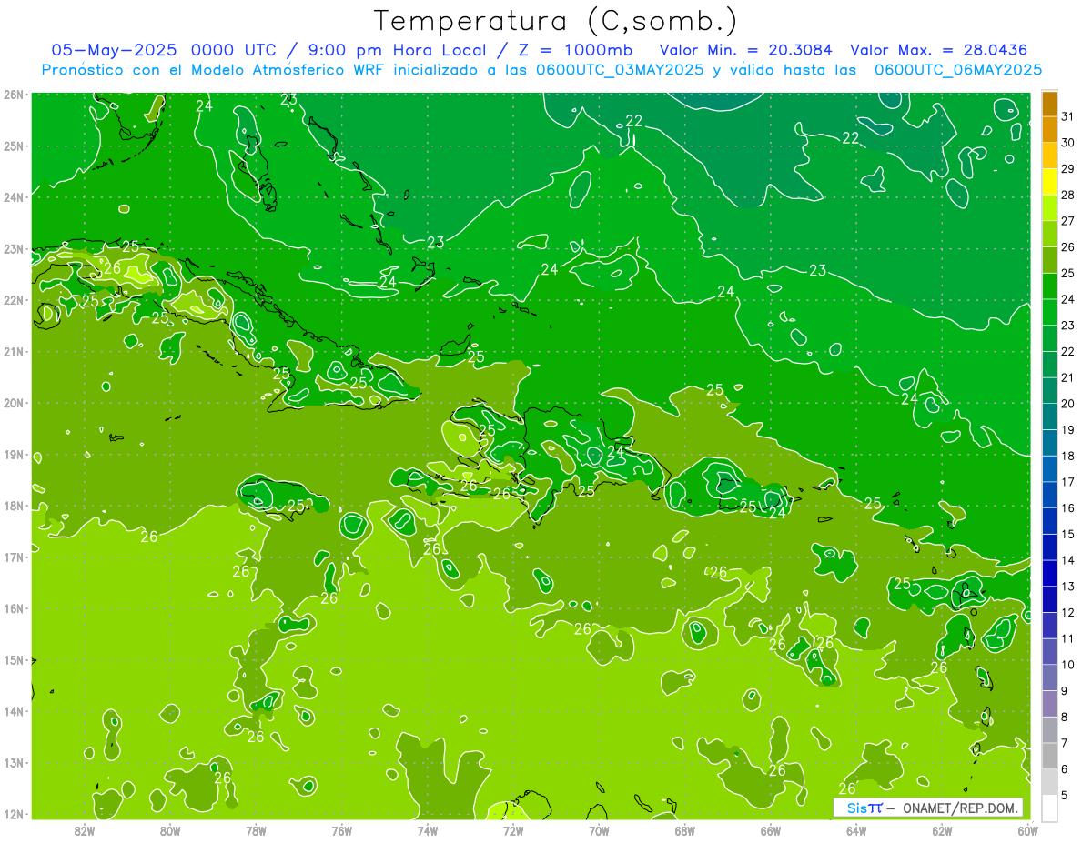Image resolution: width=1092 pixels, height=843 pixels.
Task: Click the longitude label '74W'
Action: click(428, 831)
